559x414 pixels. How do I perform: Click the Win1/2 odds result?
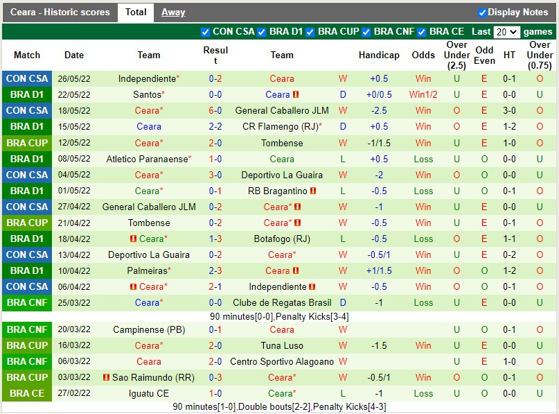tap(423, 94)
